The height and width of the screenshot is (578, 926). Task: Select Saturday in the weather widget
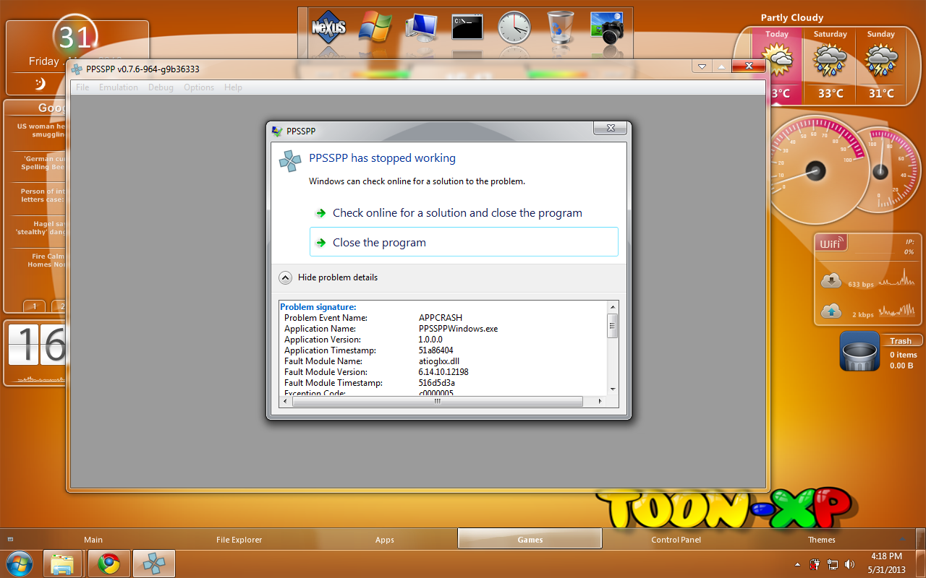[x=830, y=64]
